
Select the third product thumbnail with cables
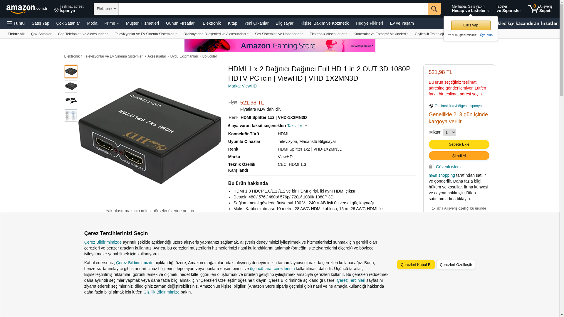71,101
